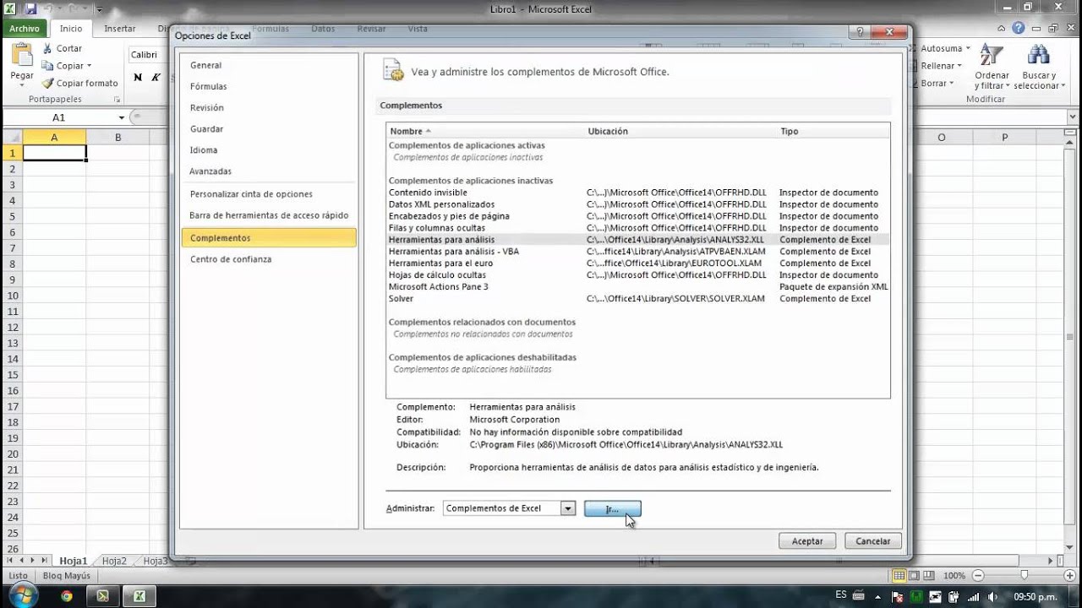Click the Pegar paste icon
Image resolution: width=1082 pixels, height=608 pixels.
click(22, 56)
